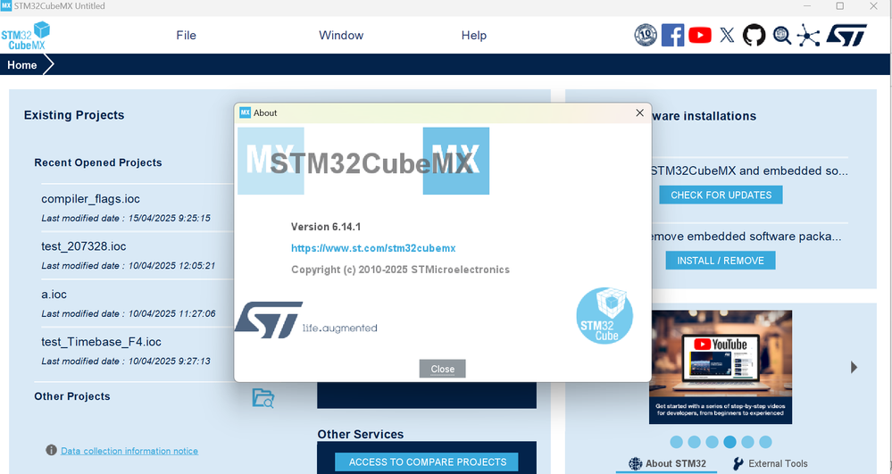Open the File menu
The width and height of the screenshot is (892, 474).
[x=186, y=36]
